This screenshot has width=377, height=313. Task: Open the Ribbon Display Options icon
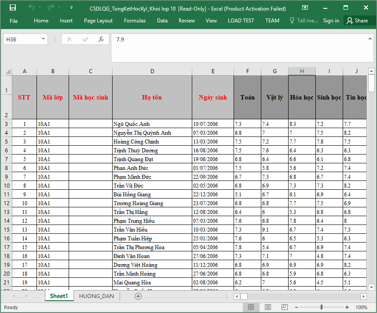click(305, 8)
